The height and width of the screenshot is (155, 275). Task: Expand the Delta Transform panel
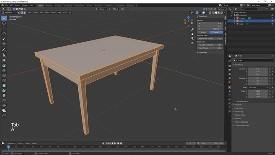point(242,101)
